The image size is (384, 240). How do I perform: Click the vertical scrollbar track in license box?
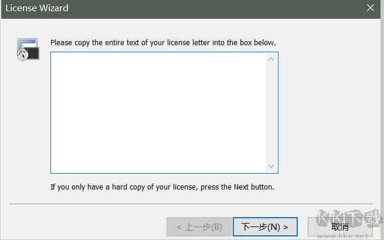point(271,113)
